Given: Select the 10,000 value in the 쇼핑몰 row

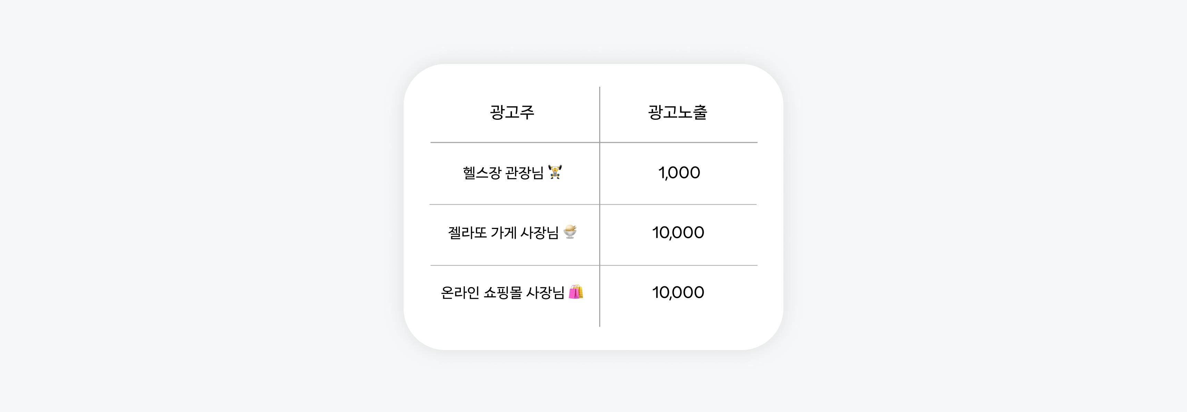Looking at the screenshot, I should click(678, 293).
